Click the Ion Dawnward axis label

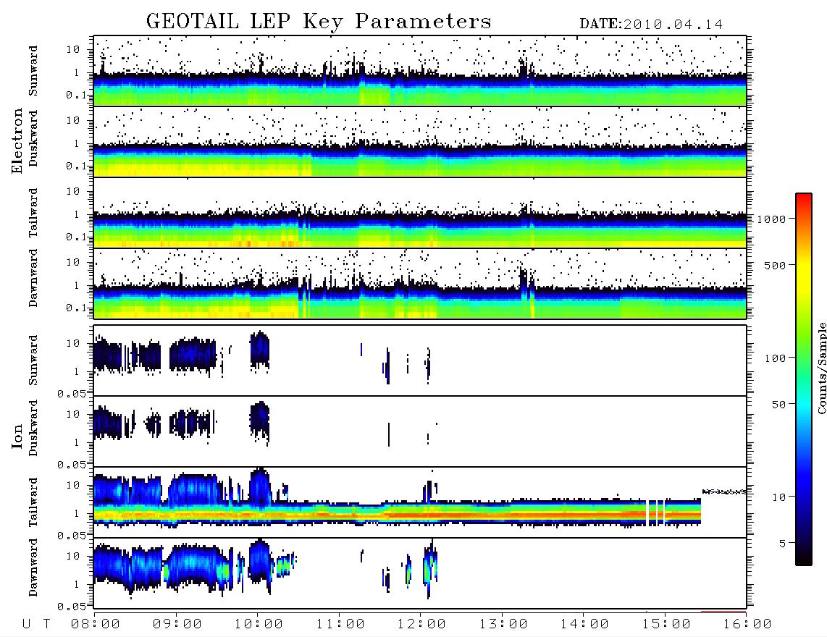tap(33, 567)
